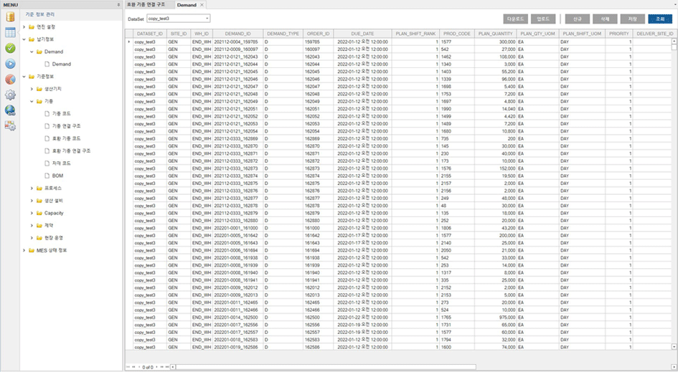Image resolution: width=678 pixels, height=372 pixels.
Task: Click the green checkmark sidebar icon
Action: click(x=10, y=48)
